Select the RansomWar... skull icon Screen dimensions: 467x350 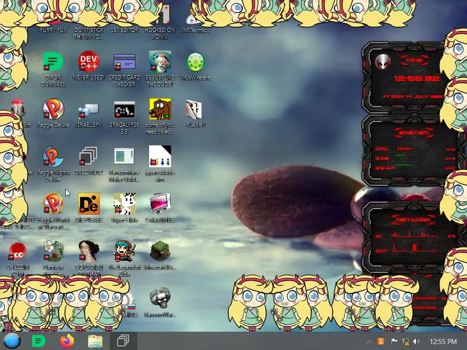pyautogui.click(x=160, y=298)
